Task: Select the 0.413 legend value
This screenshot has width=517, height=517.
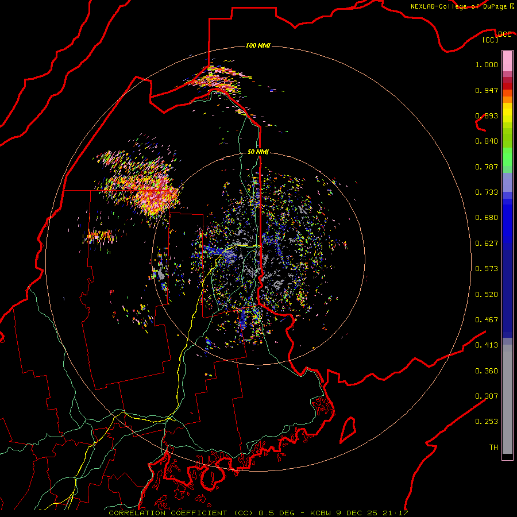Action: click(x=487, y=345)
